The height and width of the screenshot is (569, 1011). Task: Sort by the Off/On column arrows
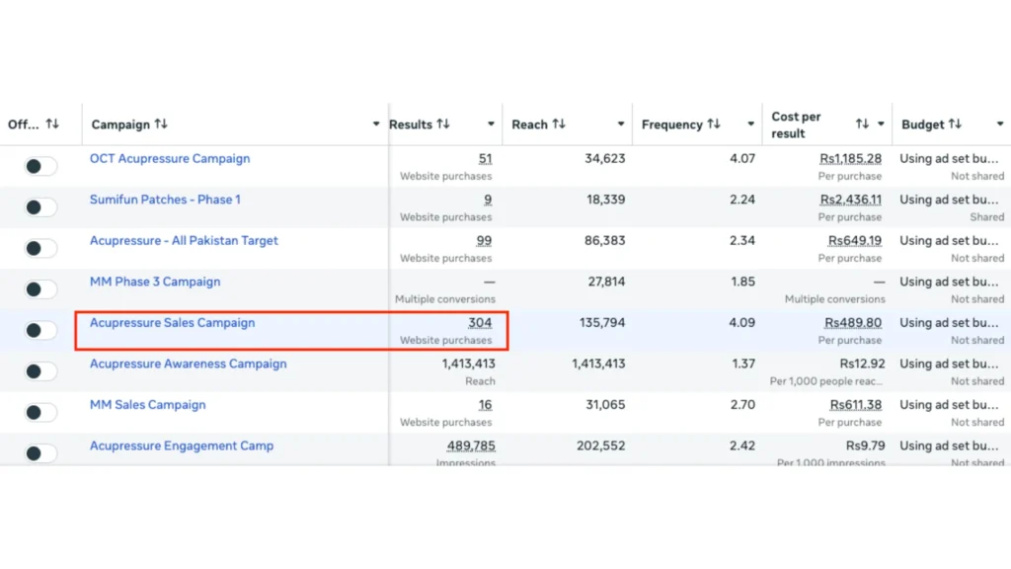pos(52,123)
